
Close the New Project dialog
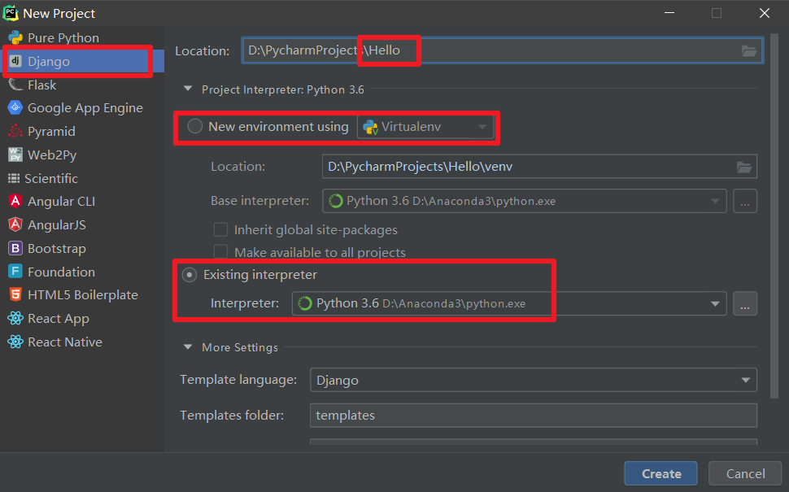(764, 13)
